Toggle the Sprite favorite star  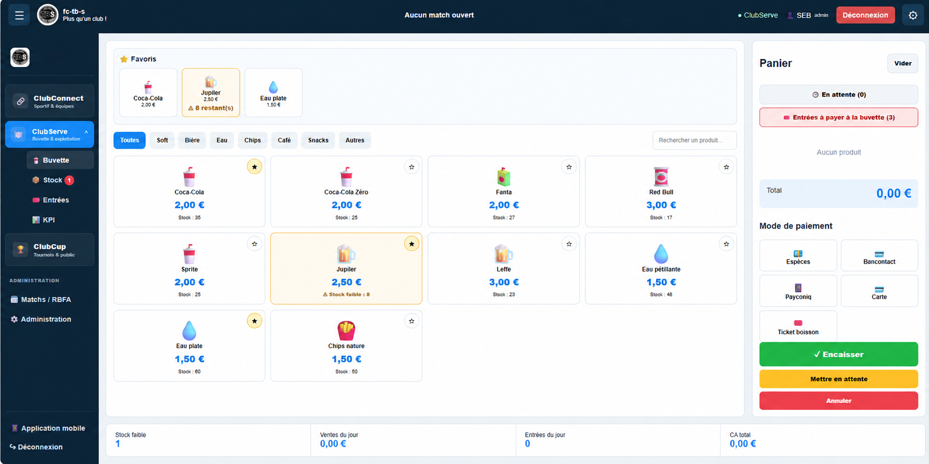[255, 244]
